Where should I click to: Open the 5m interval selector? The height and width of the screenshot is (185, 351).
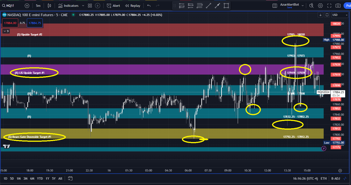coord(38,6)
